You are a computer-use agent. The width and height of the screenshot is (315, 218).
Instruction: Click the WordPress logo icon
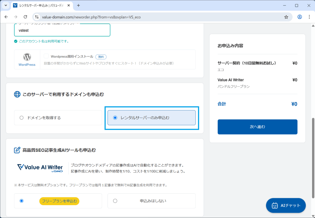point(27,57)
